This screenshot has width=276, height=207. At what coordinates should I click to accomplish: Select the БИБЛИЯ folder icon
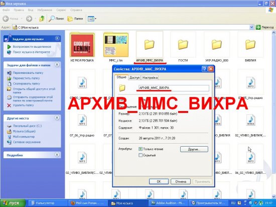click(x=250, y=44)
